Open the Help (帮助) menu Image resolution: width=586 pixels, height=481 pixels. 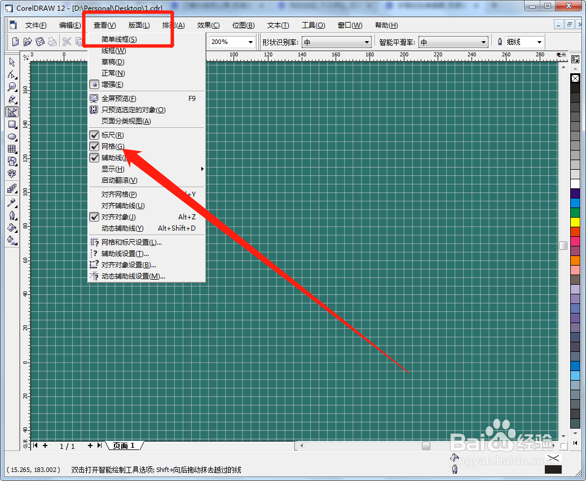(386, 25)
